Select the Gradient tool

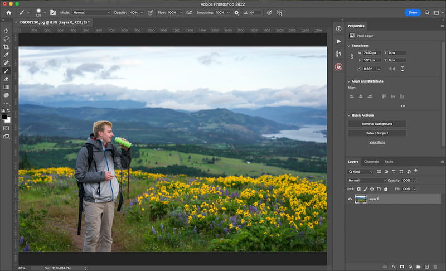[6, 87]
